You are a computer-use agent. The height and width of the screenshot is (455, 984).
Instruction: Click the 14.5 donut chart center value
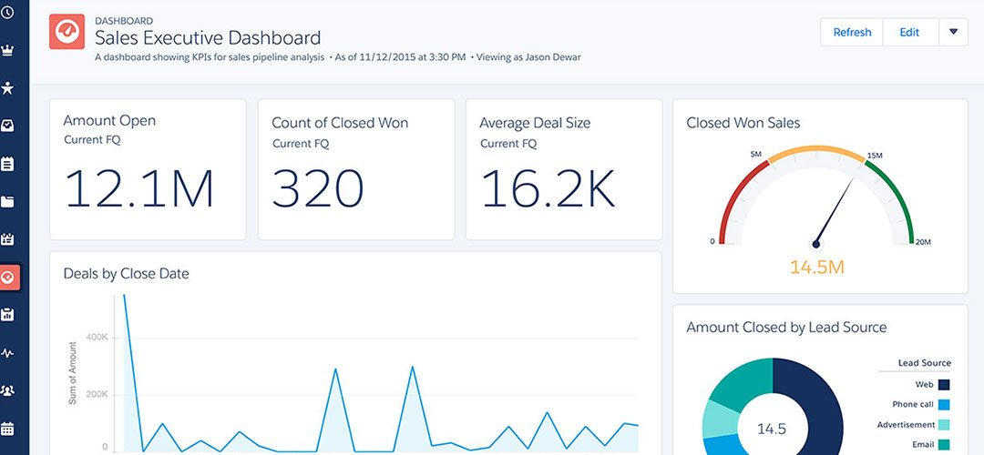772,430
